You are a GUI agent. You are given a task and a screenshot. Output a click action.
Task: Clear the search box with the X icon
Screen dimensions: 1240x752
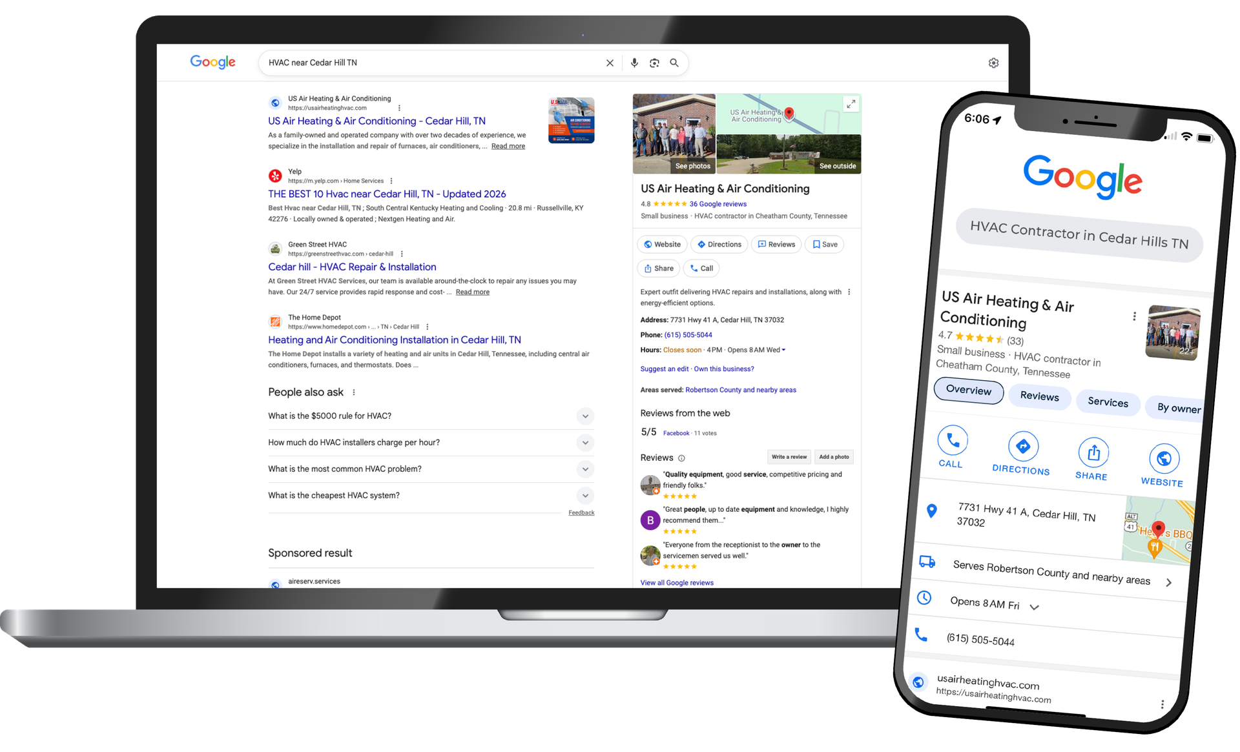tap(609, 63)
